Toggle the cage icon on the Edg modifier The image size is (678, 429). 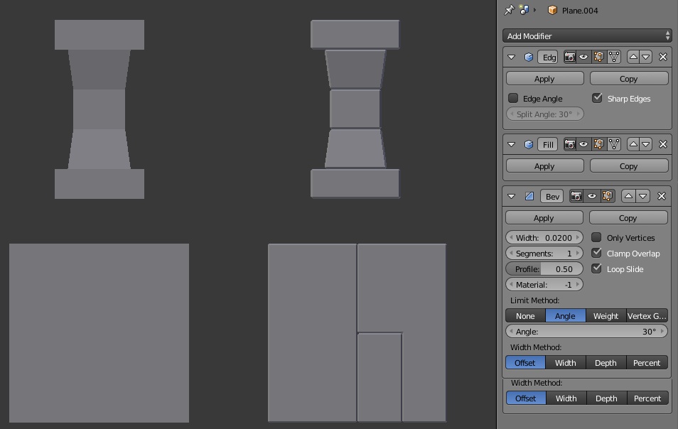[614, 57]
